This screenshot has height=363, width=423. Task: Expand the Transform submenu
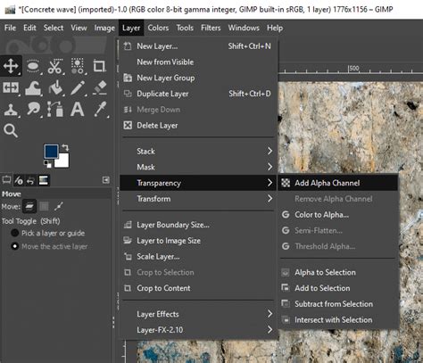(198, 199)
